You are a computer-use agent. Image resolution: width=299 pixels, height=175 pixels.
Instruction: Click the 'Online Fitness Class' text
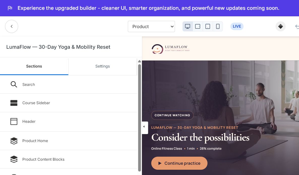166,149
